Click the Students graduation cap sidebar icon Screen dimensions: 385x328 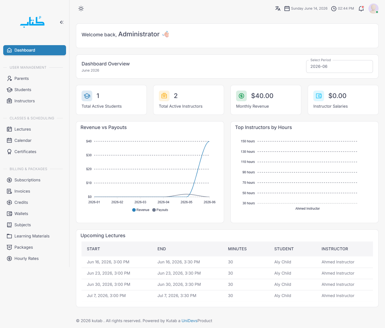click(x=9, y=90)
